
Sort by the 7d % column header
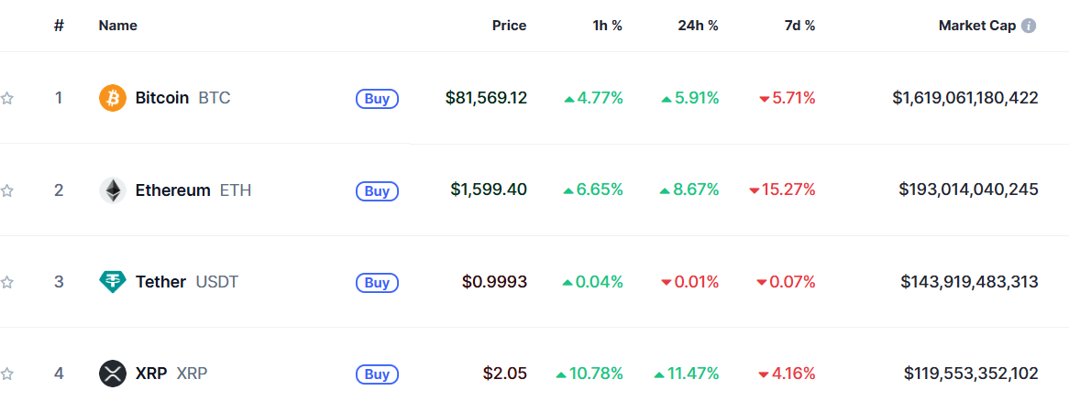click(x=799, y=26)
